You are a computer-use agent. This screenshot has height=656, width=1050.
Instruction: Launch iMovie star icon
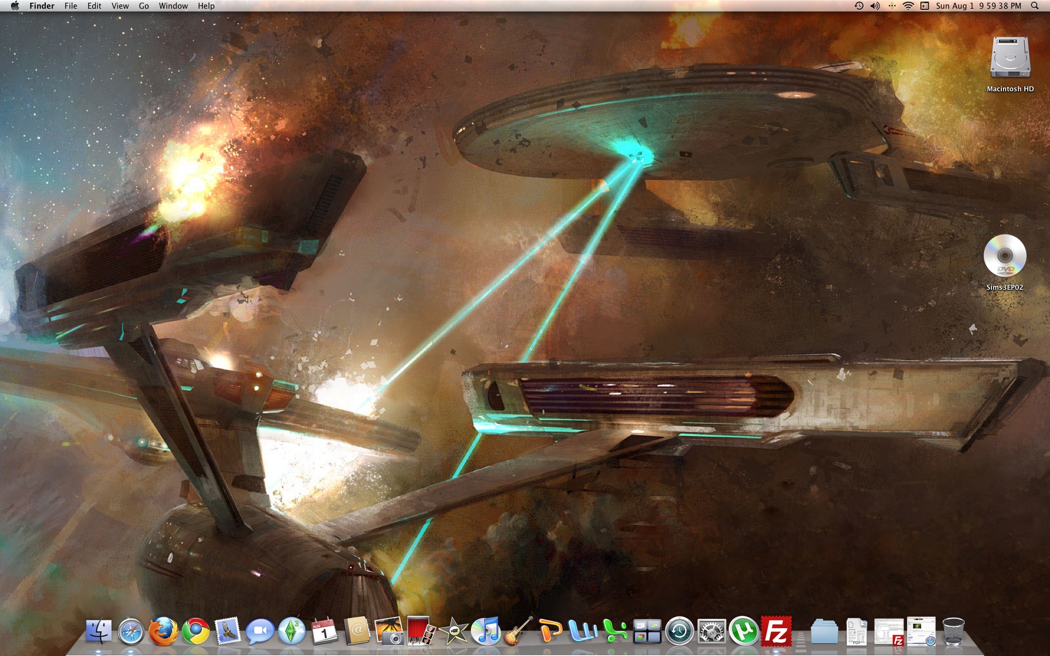click(454, 631)
